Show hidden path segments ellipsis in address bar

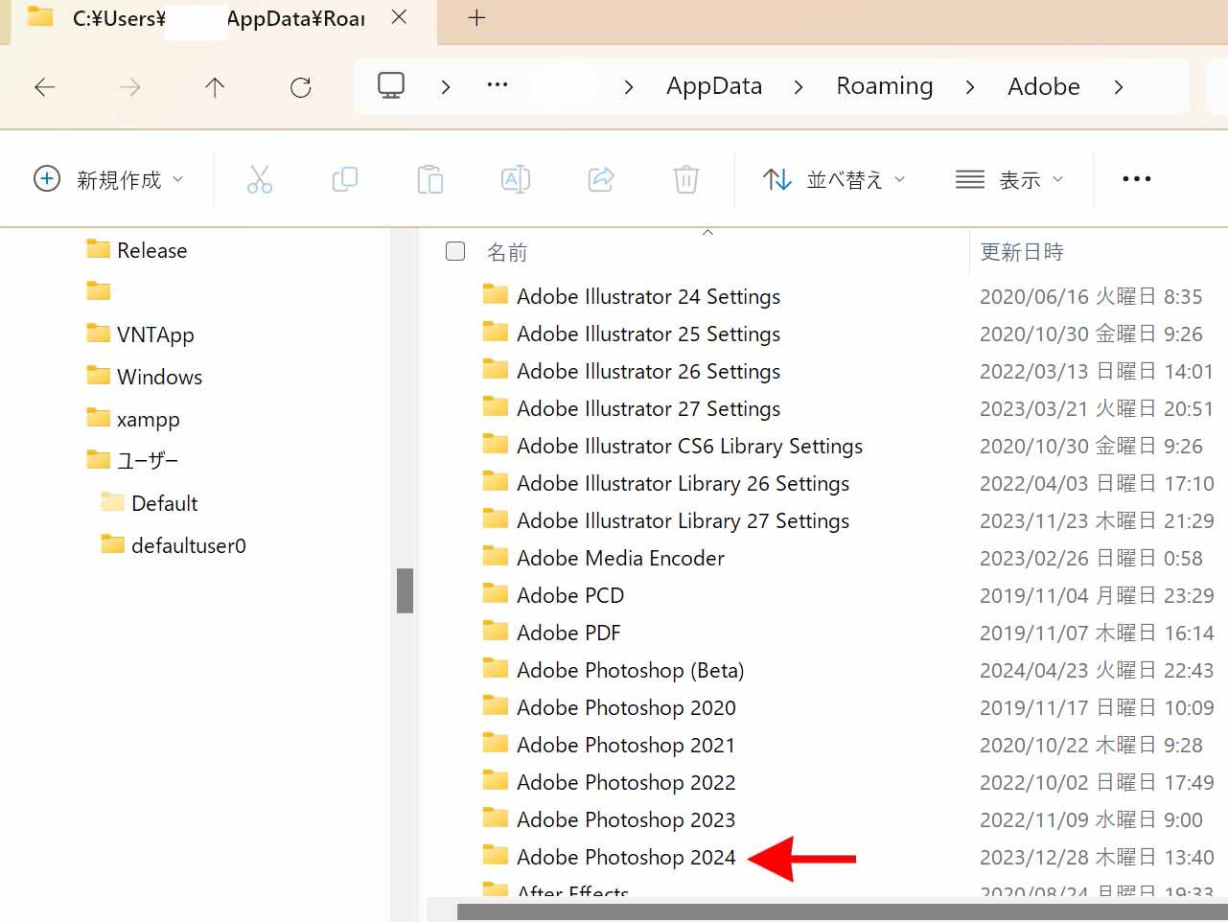point(497,85)
